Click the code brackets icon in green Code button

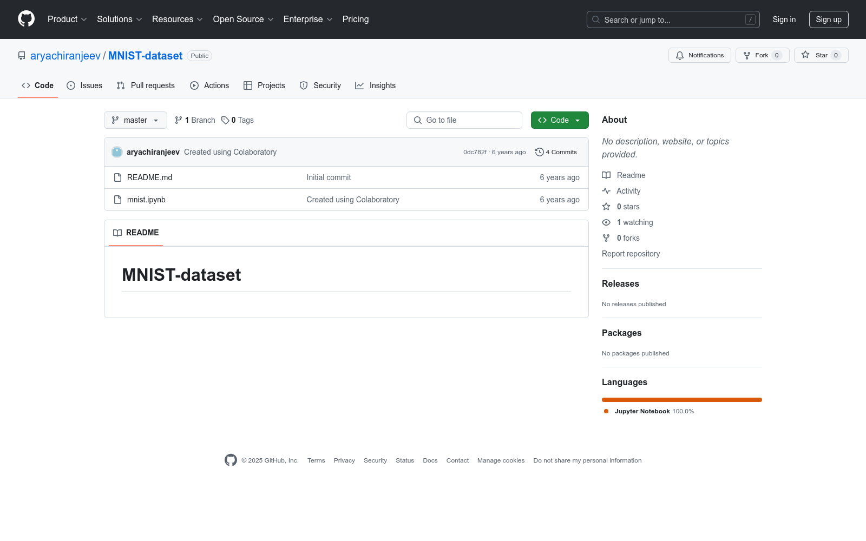542,120
